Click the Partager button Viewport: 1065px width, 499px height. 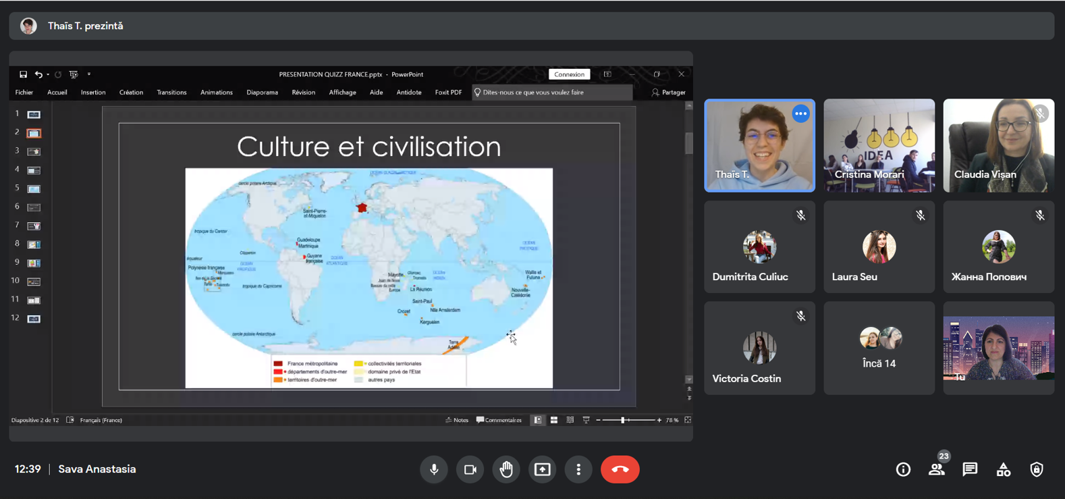(669, 93)
